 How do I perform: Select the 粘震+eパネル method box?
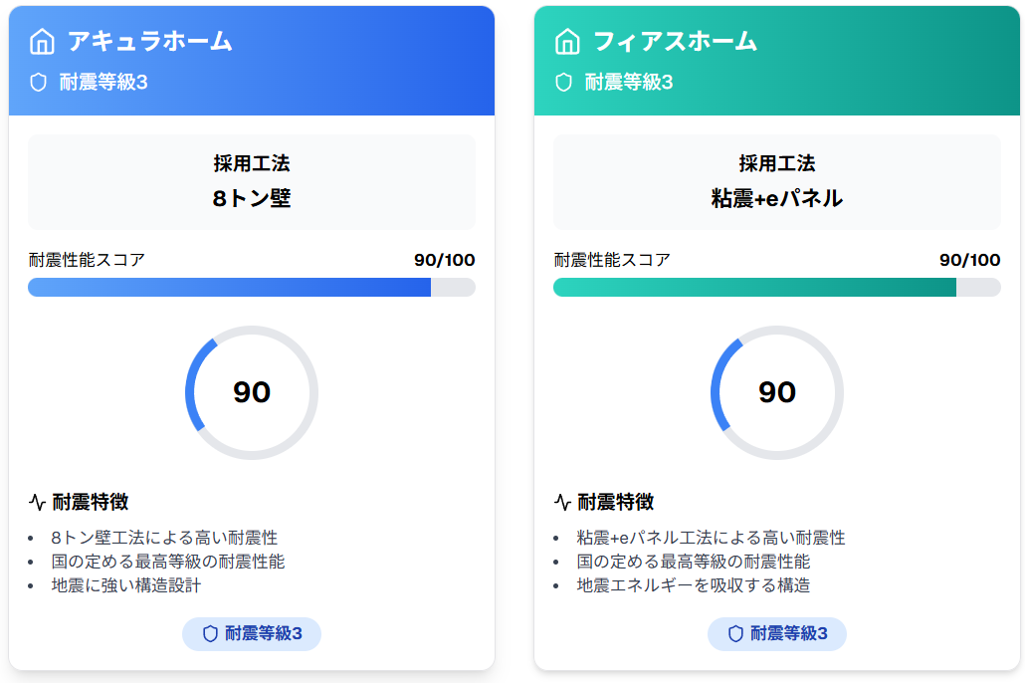[x=777, y=182]
